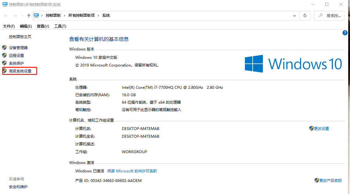
Task: Open the 编辑(E) menu
Action: pyautogui.click(x=26, y=26)
